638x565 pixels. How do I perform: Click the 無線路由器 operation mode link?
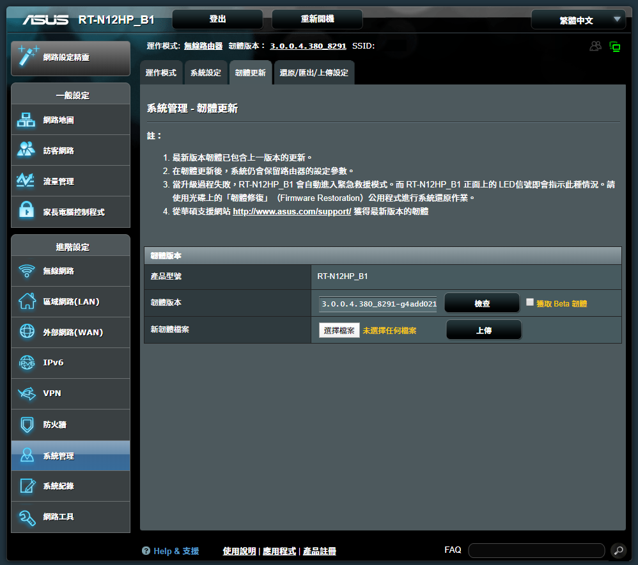[203, 46]
